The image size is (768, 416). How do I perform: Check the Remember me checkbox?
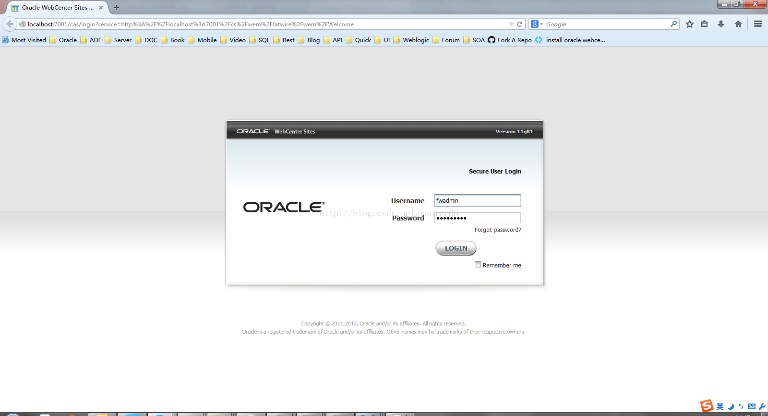(x=478, y=265)
